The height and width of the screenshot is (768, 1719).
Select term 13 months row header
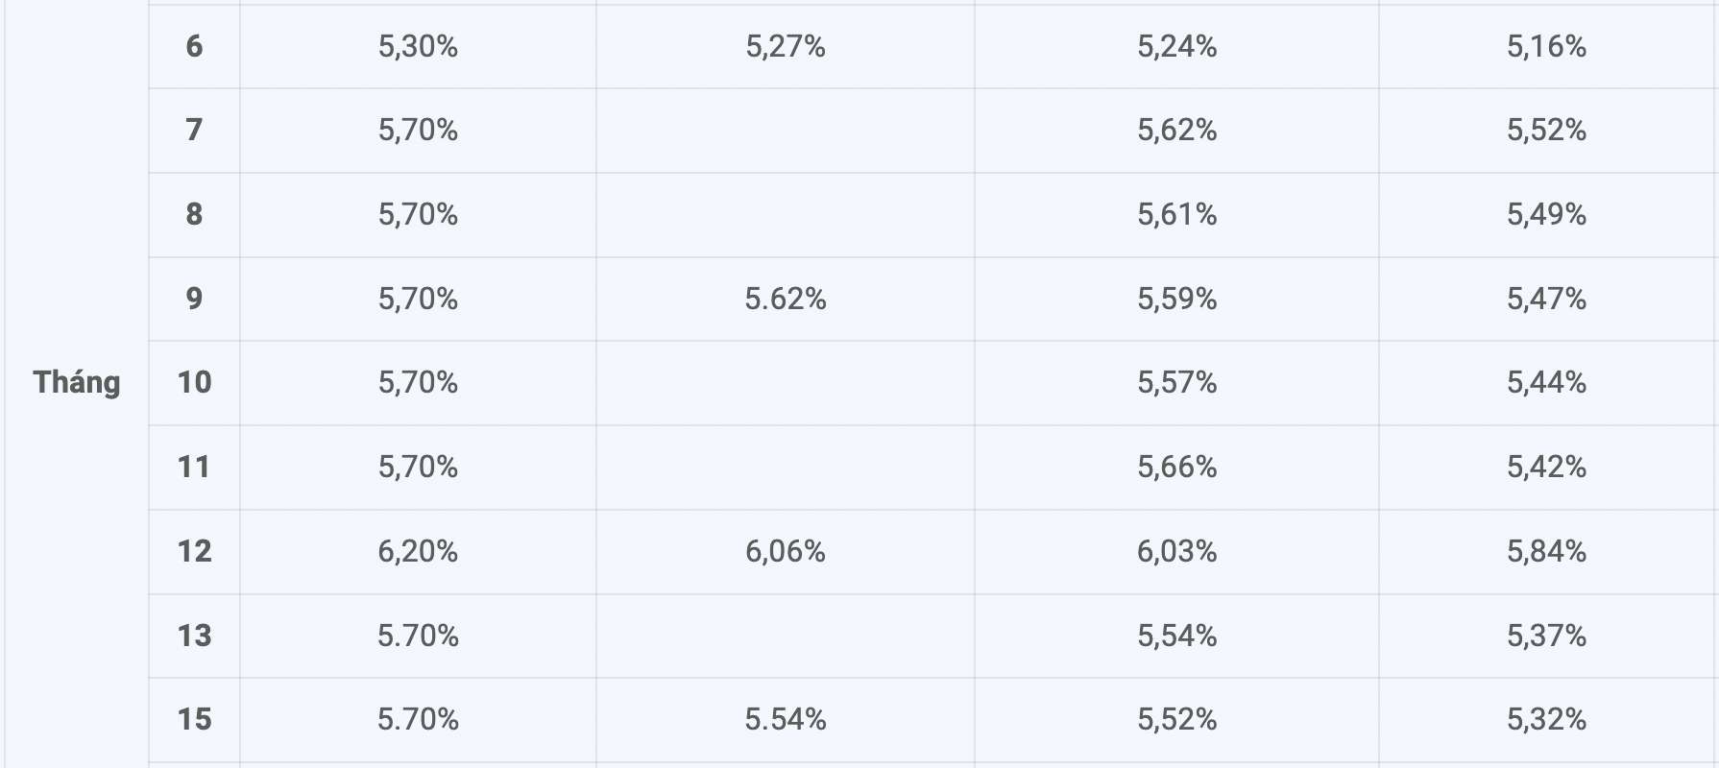click(x=194, y=636)
